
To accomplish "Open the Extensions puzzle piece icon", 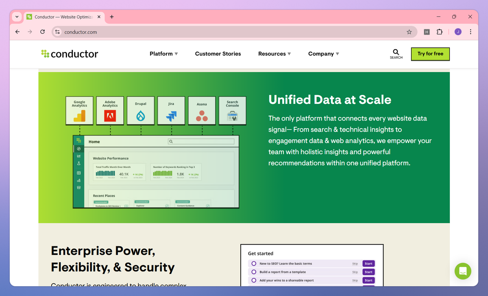I will tap(440, 32).
